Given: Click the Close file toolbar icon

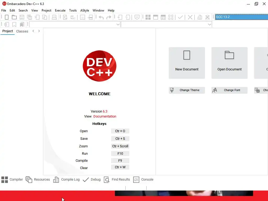Looking at the screenshot, I should coord(37,17).
